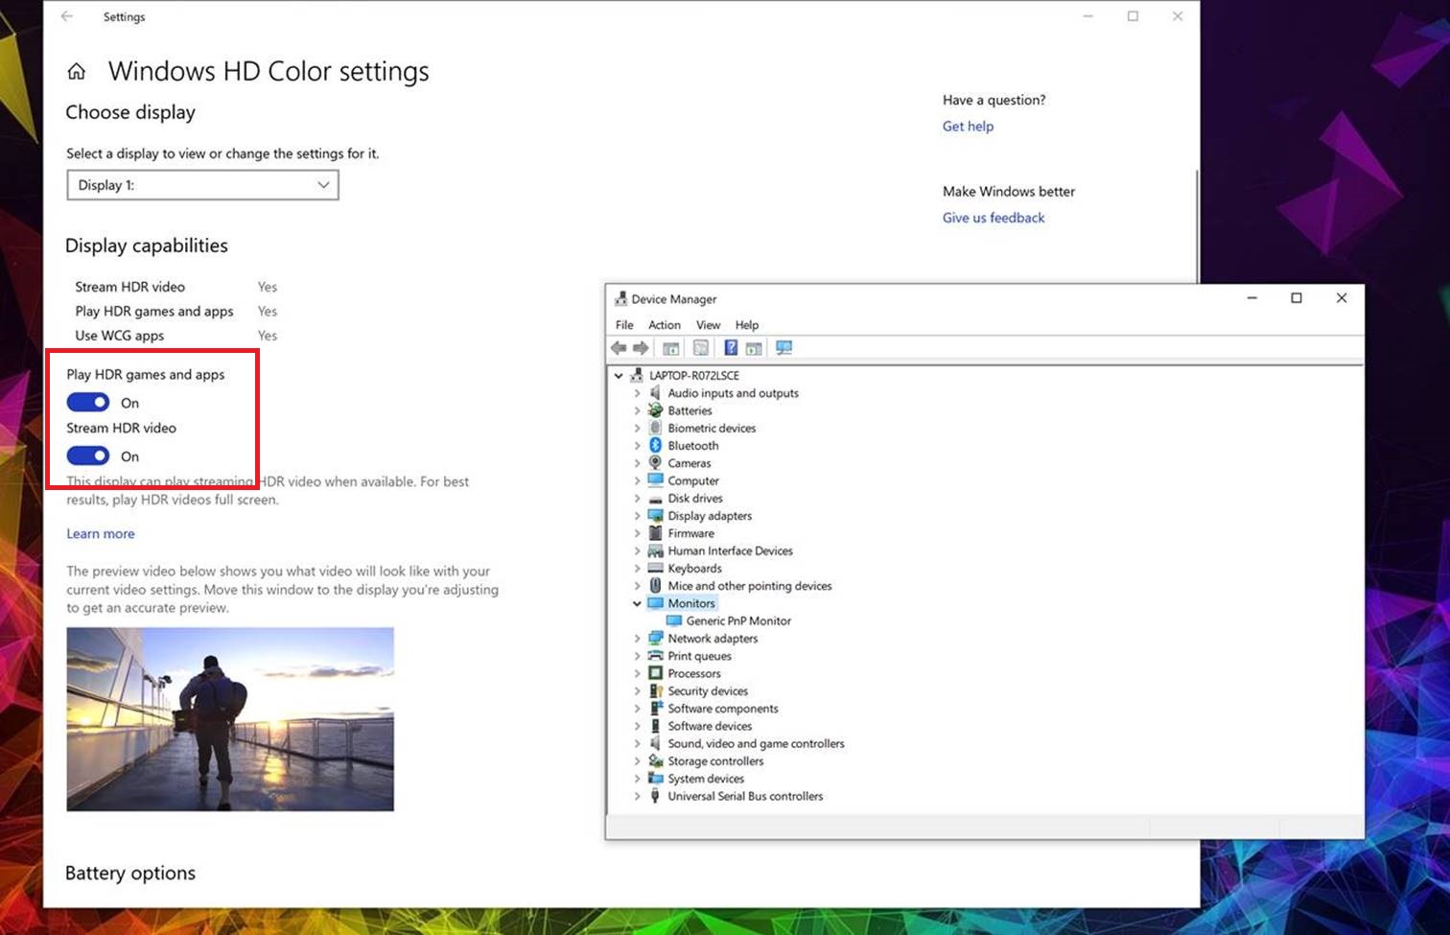Click the HDR preview video thumbnail

(229, 718)
